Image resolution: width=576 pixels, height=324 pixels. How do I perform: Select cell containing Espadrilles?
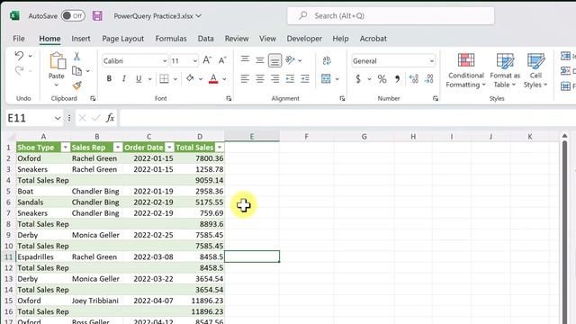[x=43, y=256]
